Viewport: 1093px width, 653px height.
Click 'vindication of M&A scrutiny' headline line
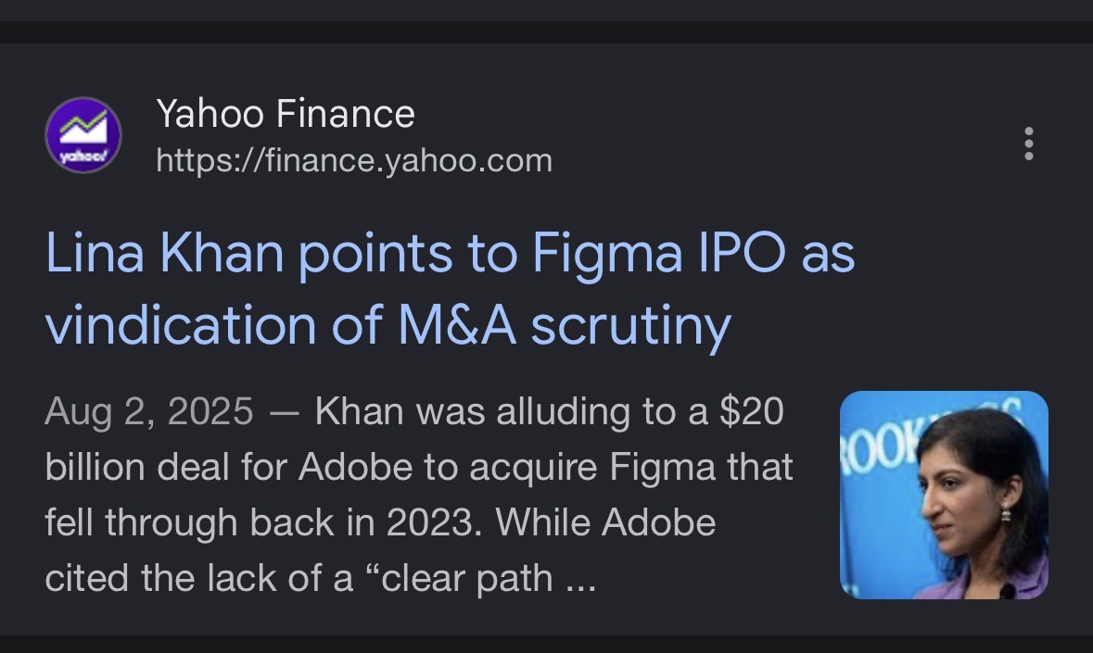[388, 325]
